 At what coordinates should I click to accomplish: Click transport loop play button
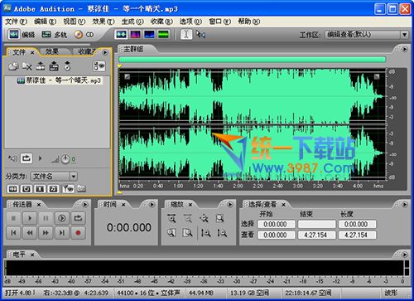pyautogui.click(x=78, y=218)
